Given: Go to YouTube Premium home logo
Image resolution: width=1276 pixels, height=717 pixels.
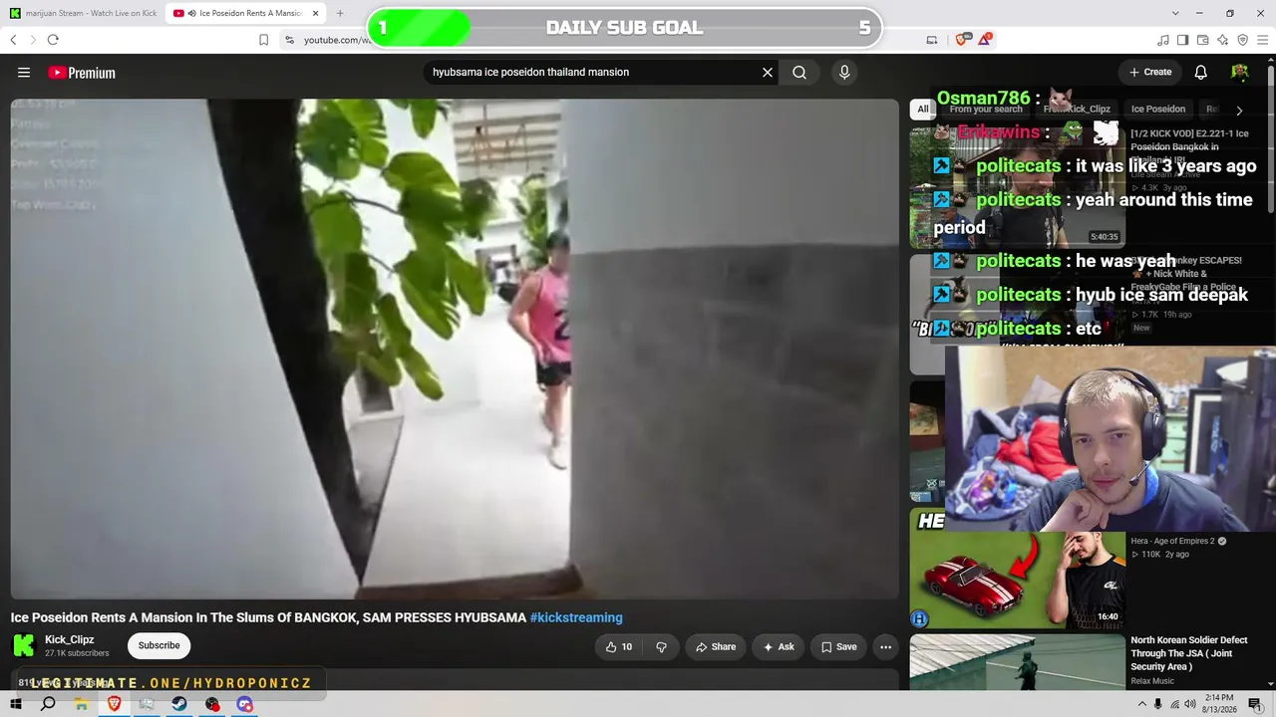Looking at the screenshot, I should tap(82, 73).
